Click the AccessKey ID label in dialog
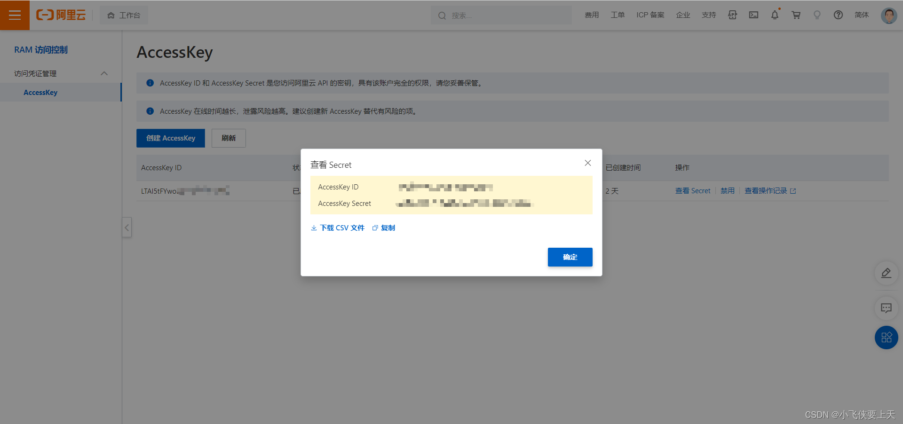903x424 pixels. pyautogui.click(x=338, y=187)
